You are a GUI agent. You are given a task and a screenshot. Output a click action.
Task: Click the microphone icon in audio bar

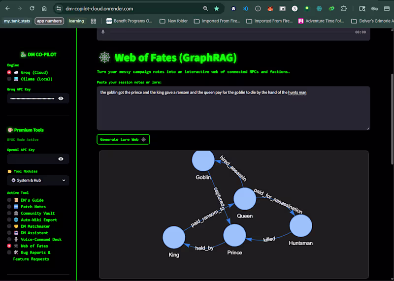pos(103,32)
